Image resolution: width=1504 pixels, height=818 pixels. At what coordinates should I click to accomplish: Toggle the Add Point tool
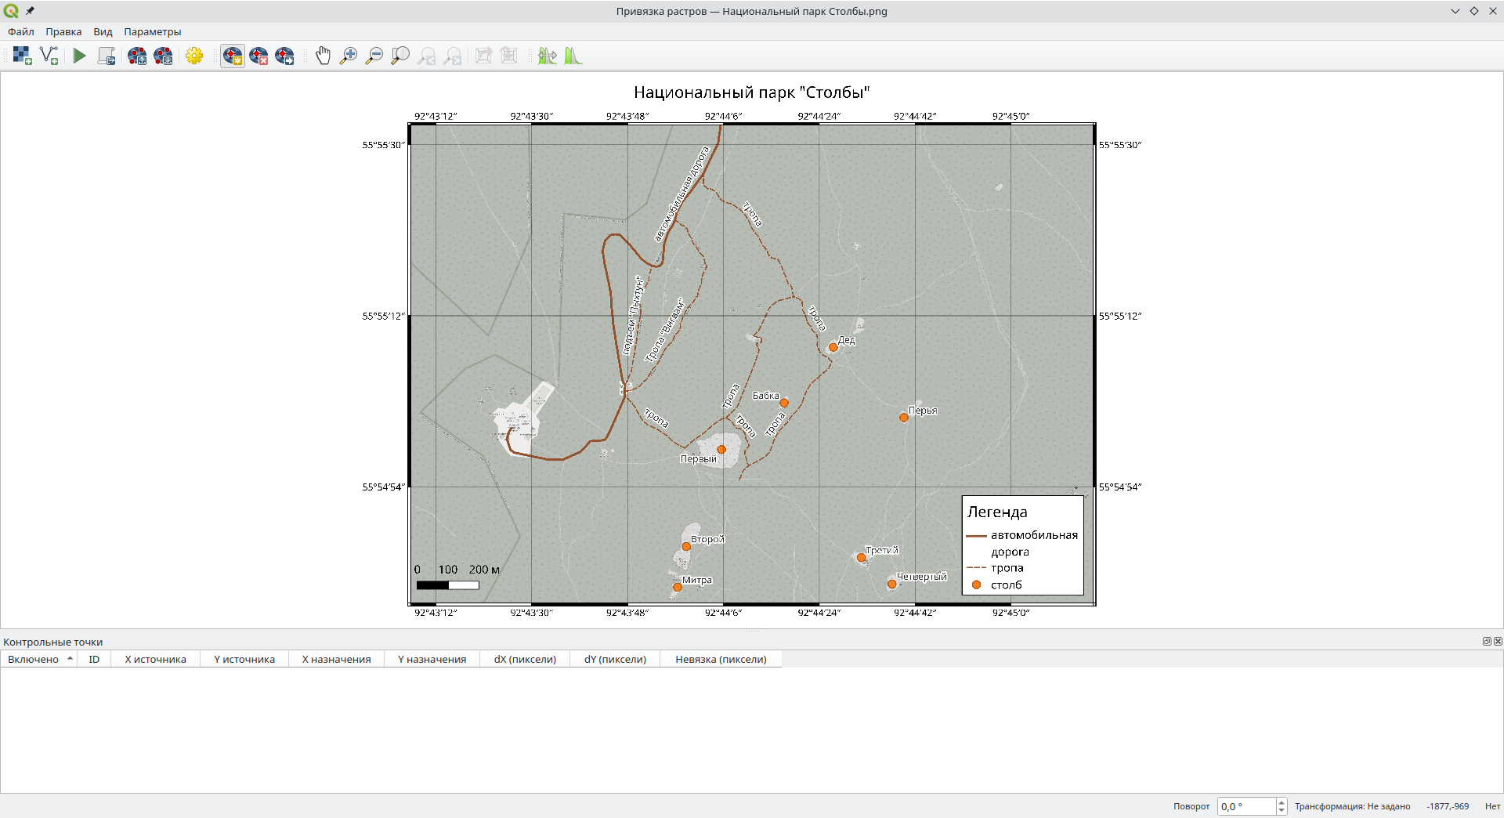tap(233, 56)
